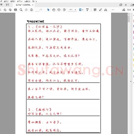Zoom in with the plus circle icon
Screen dimensions: 134x134
[x=64, y=10]
